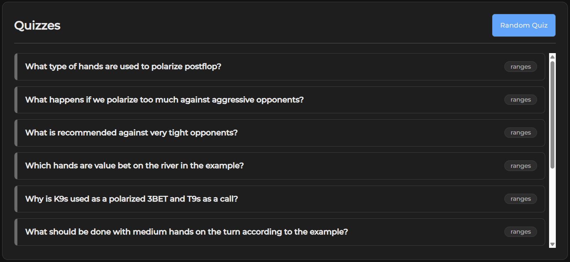Select the ranges tag on the K9s 3BET quiz
This screenshot has width=570, height=262.
coord(520,199)
